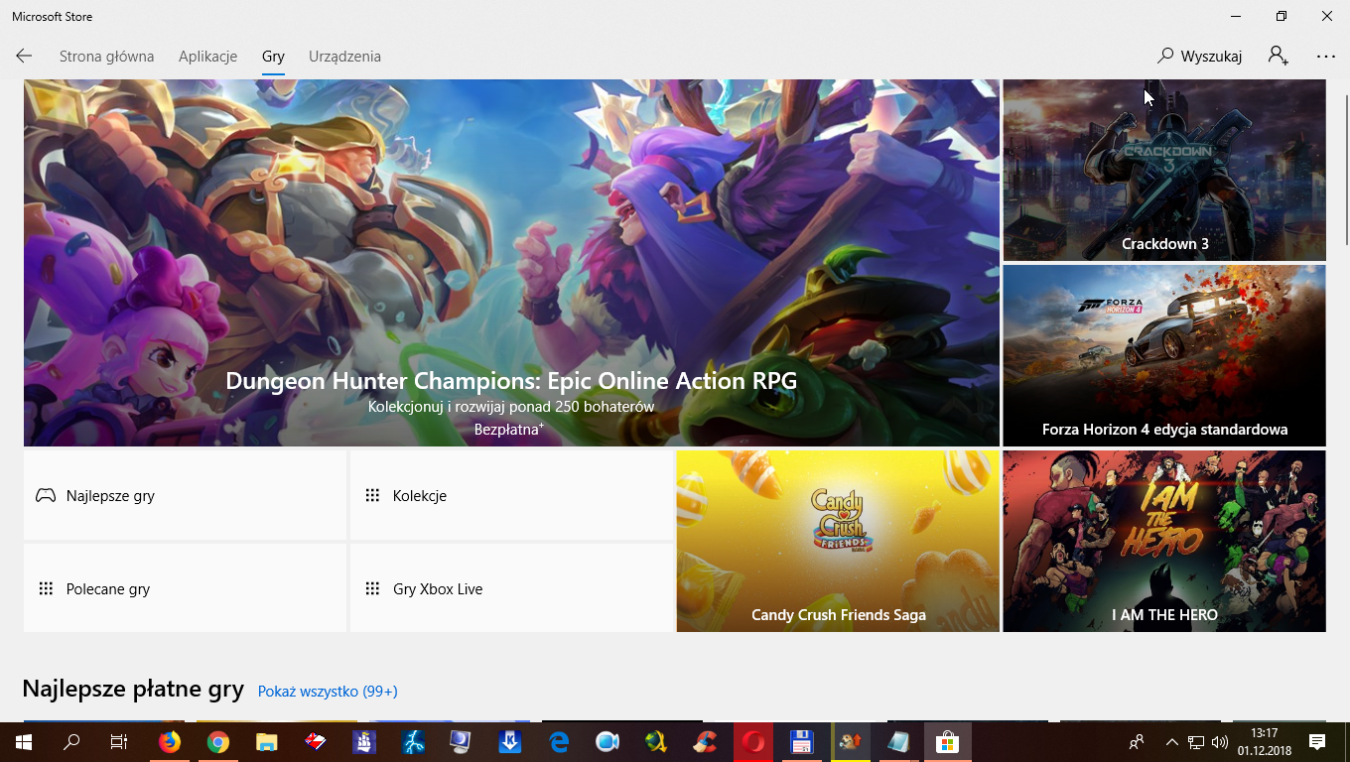
Task: Launch Firefox from the taskbar
Action: pos(170,741)
